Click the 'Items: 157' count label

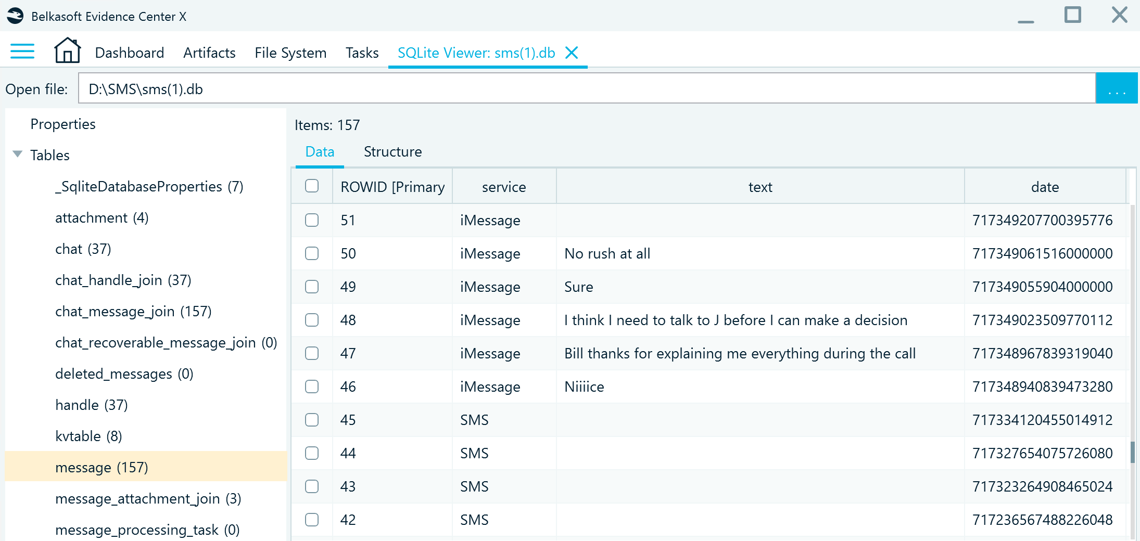click(x=327, y=125)
